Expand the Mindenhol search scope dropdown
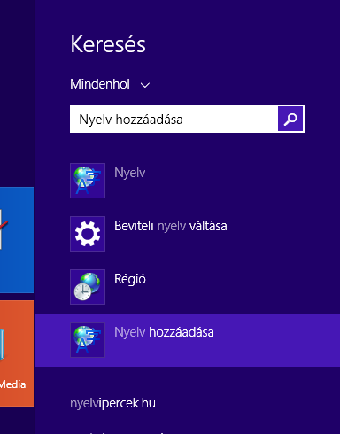The height and width of the screenshot is (434, 340). click(110, 84)
